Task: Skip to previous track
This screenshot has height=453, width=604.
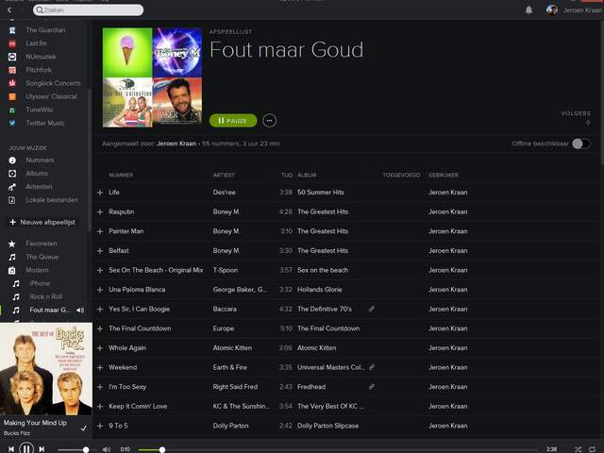Action: pos(11,449)
